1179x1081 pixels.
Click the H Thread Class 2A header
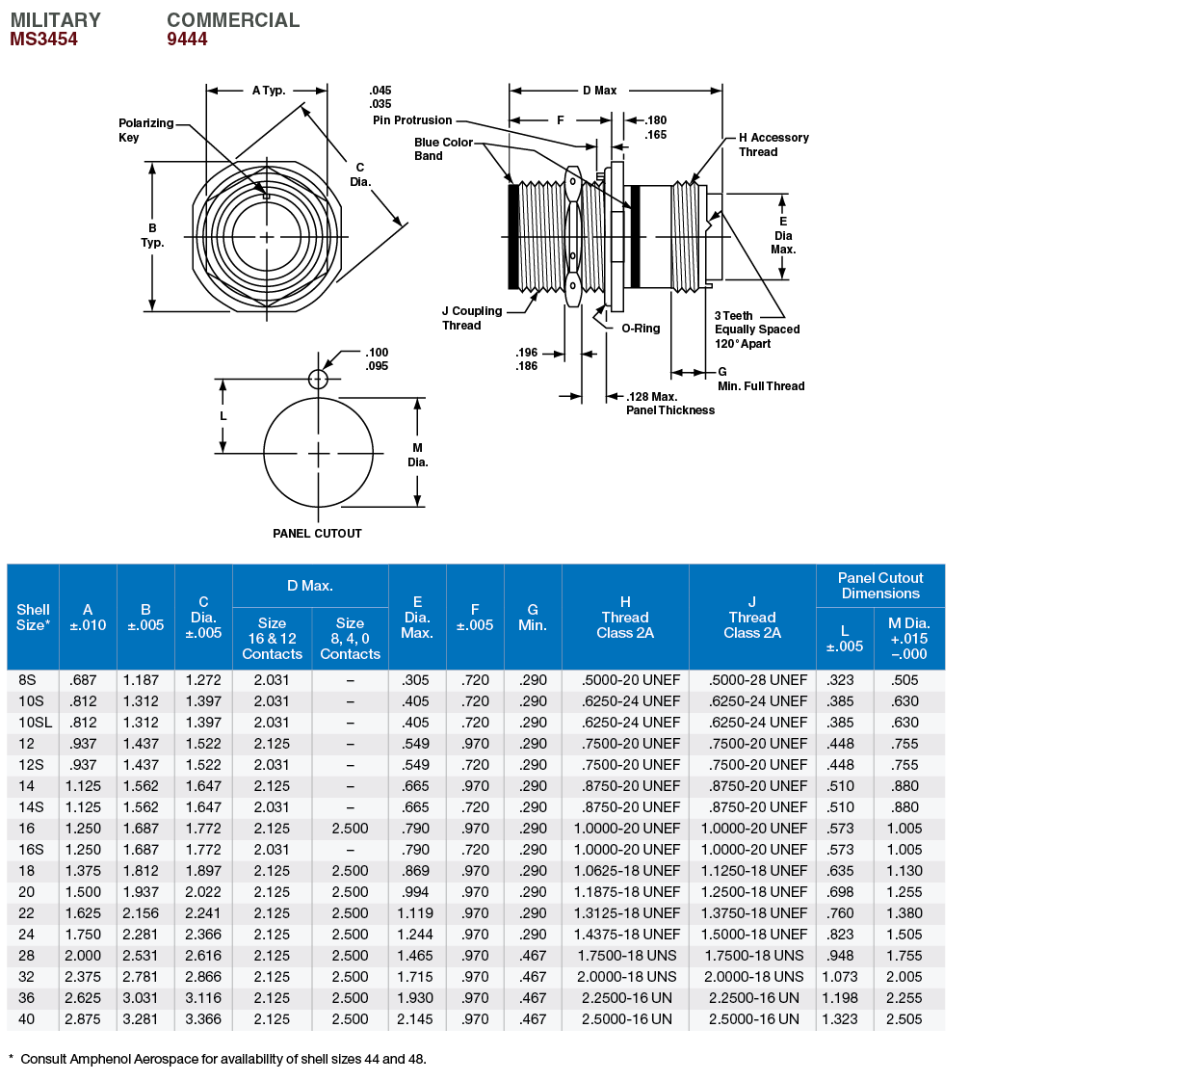pyautogui.click(x=625, y=617)
